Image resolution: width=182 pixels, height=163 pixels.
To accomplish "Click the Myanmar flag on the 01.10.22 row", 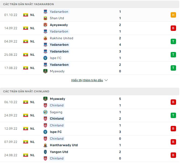I will pyautogui.click(x=26, y=15).
